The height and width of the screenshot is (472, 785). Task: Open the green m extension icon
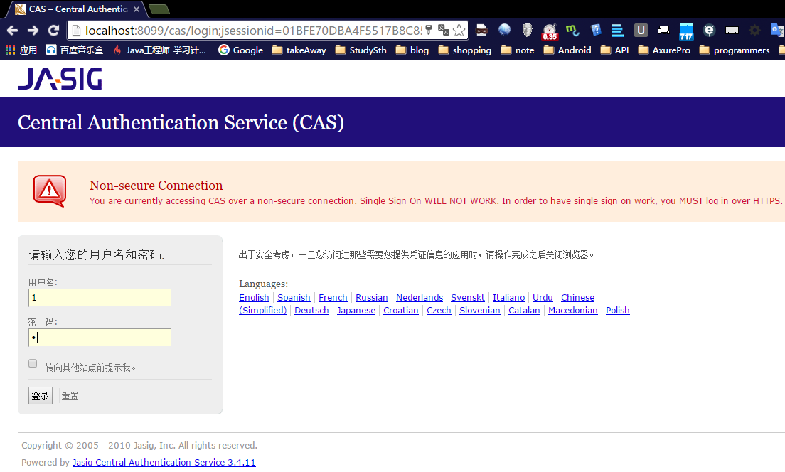pos(572,31)
